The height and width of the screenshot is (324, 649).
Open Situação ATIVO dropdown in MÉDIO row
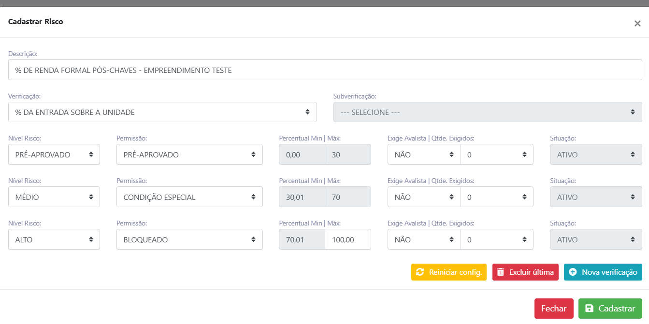tap(596, 197)
